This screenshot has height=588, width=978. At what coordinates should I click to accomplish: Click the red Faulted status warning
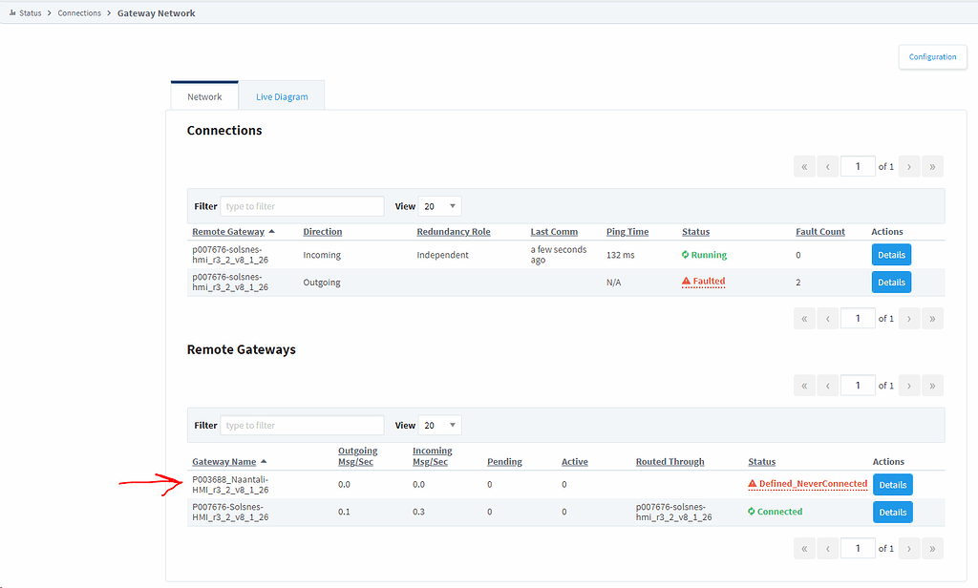[703, 282]
